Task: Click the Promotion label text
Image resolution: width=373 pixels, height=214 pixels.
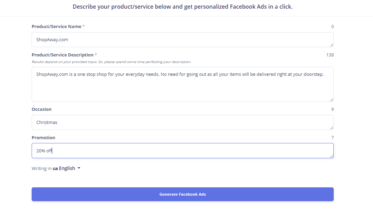Action: tap(43, 138)
